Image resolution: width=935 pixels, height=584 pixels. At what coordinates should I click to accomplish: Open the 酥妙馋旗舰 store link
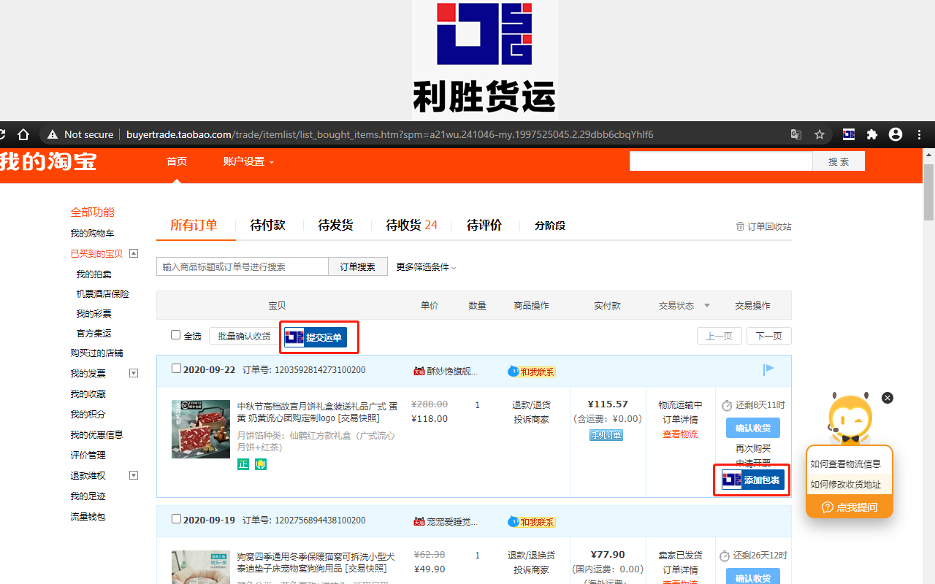[451, 371]
